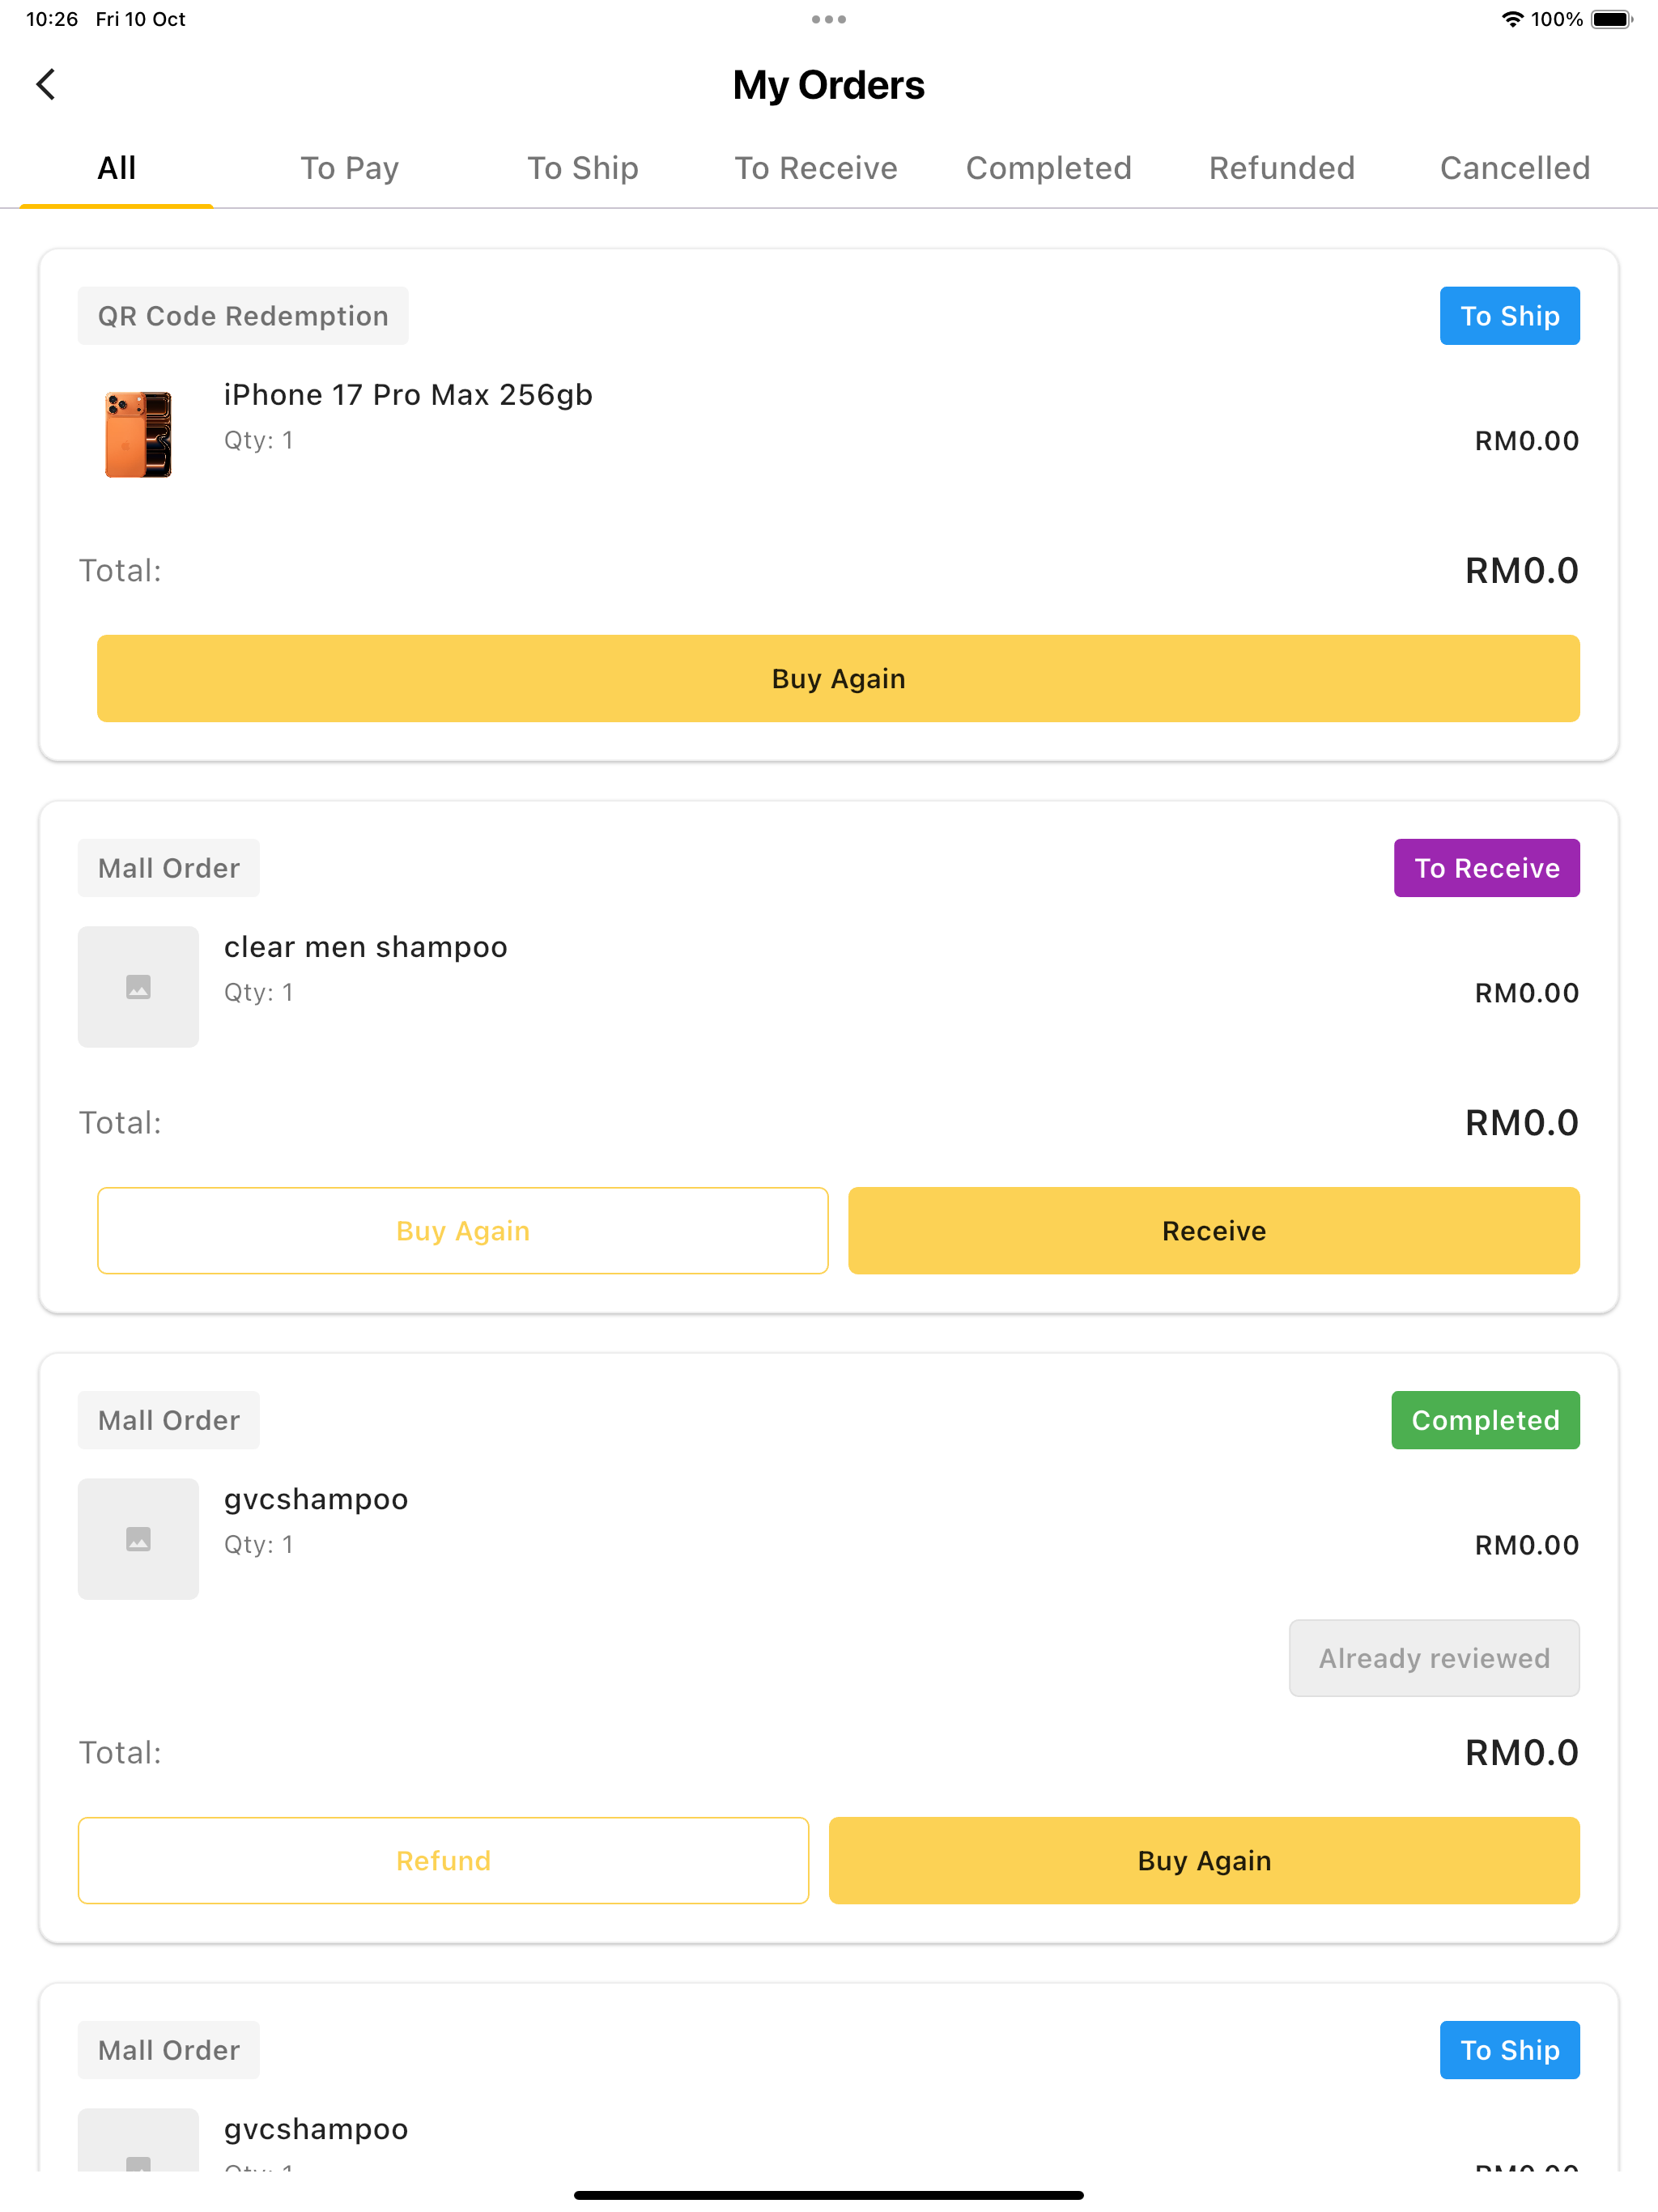1658x2212 pixels.
Task: Tap the home indicator bar
Action: 829,2195
